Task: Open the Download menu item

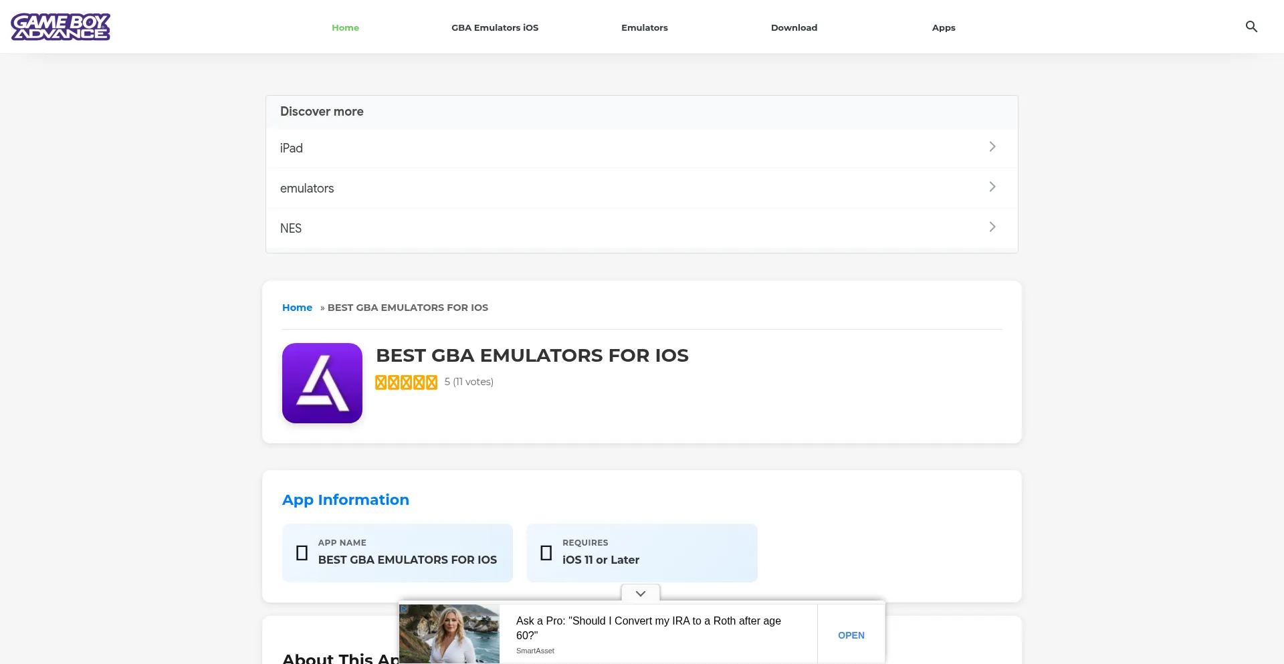Action: click(794, 27)
